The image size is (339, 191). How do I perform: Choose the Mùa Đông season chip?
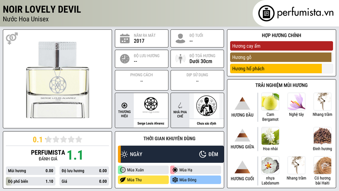tap(196, 180)
